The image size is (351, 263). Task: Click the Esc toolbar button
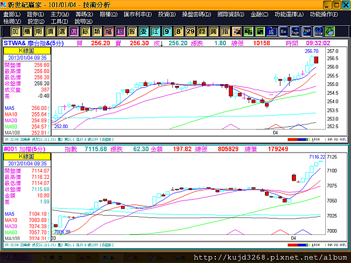tap(283, 32)
